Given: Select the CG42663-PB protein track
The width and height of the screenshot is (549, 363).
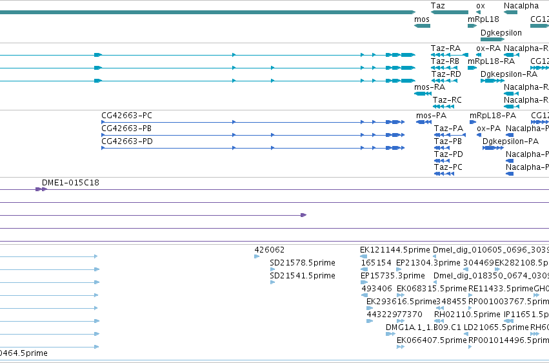Looking at the screenshot, I should click(x=253, y=135).
